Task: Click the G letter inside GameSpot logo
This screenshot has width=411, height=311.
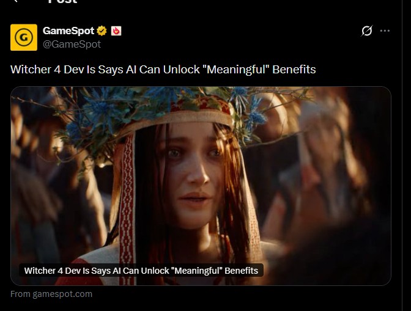Action: pyautogui.click(x=24, y=37)
